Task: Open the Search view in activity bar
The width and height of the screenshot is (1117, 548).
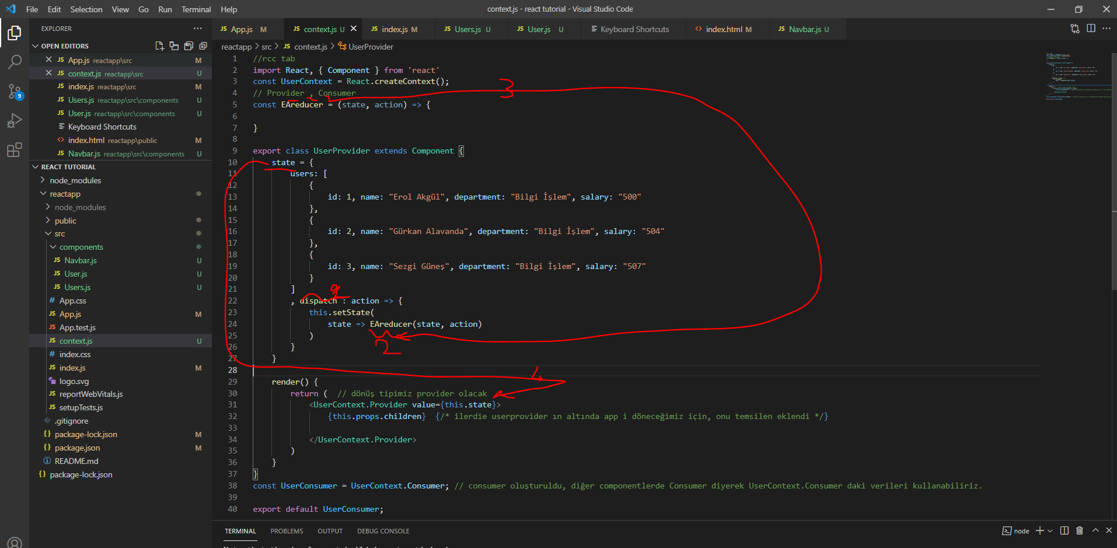Action: [15, 62]
